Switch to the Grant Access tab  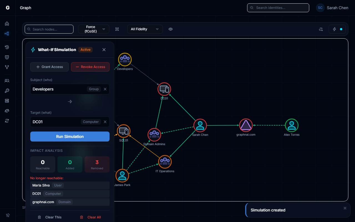(49, 67)
